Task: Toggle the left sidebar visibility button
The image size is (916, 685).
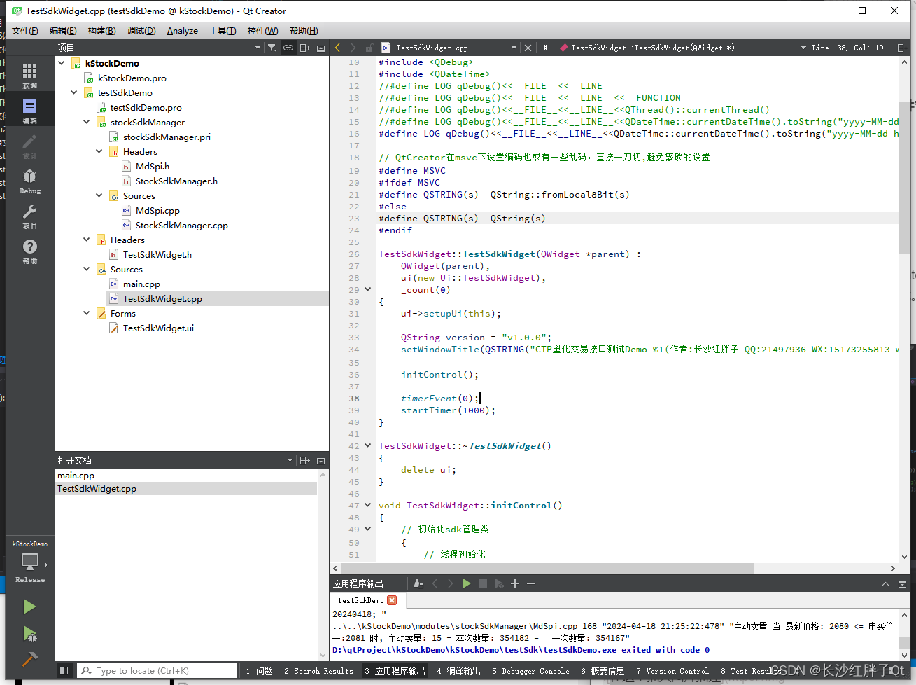Action: point(64,670)
